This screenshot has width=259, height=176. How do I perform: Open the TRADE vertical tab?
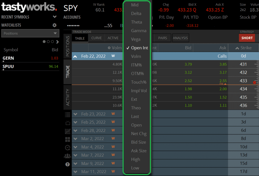[68, 72]
